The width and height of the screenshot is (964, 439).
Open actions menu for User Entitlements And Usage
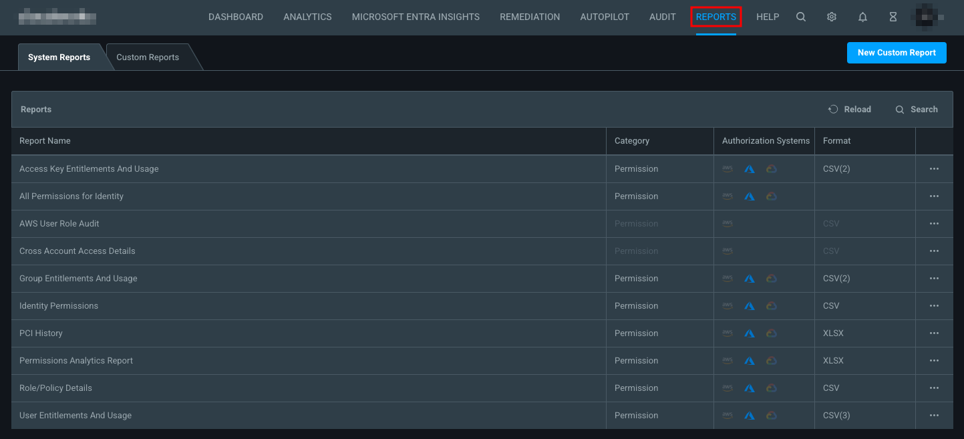click(x=934, y=415)
